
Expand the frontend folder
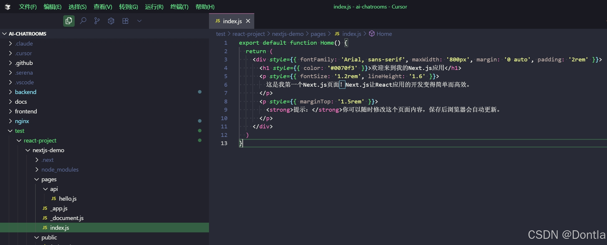[104, 111]
